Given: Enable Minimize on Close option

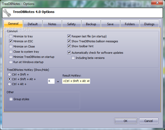Looking at the screenshot, I should pos(11,46).
